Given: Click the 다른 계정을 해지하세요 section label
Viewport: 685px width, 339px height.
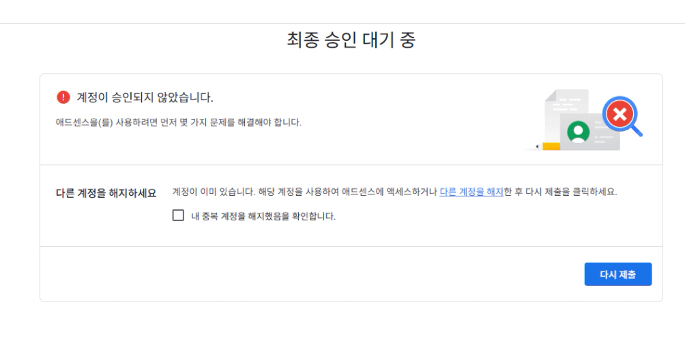Looking at the screenshot, I should [106, 193].
